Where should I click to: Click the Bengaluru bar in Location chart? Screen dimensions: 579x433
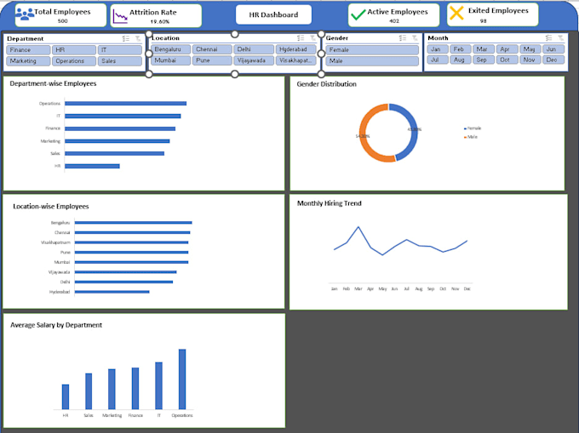coord(134,223)
